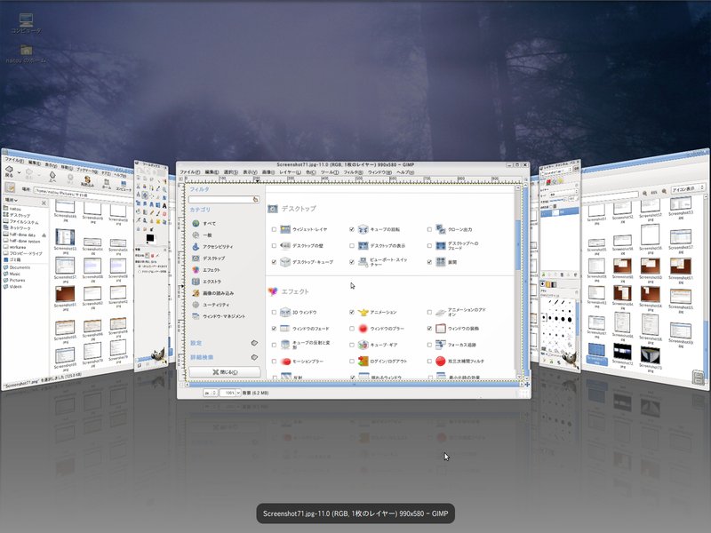This screenshot has height=533, width=711.
Task: Enable the 3D ウィンドウ checkbox
Action: pyautogui.click(x=274, y=312)
